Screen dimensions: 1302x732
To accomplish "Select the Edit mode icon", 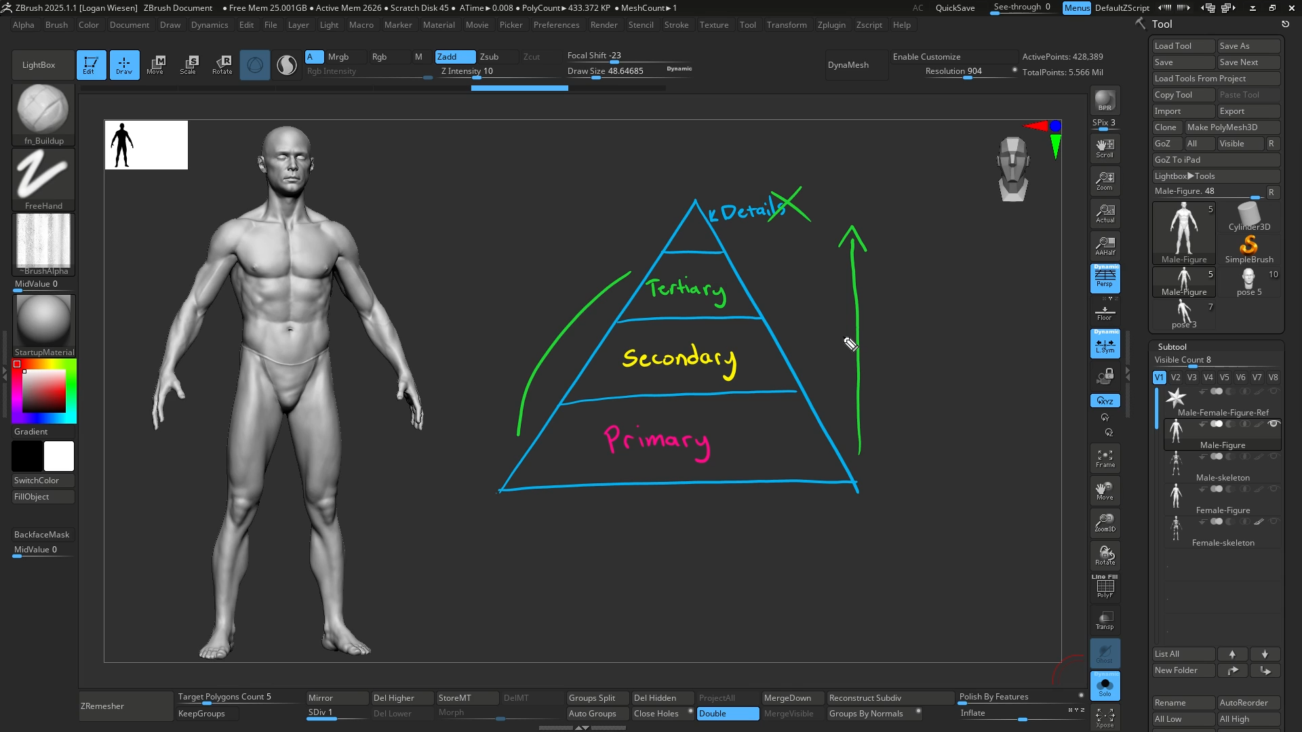I will 92,64.
